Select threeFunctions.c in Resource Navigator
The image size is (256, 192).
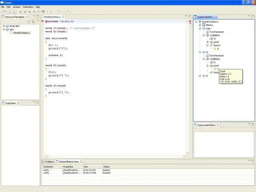(x=22, y=33)
